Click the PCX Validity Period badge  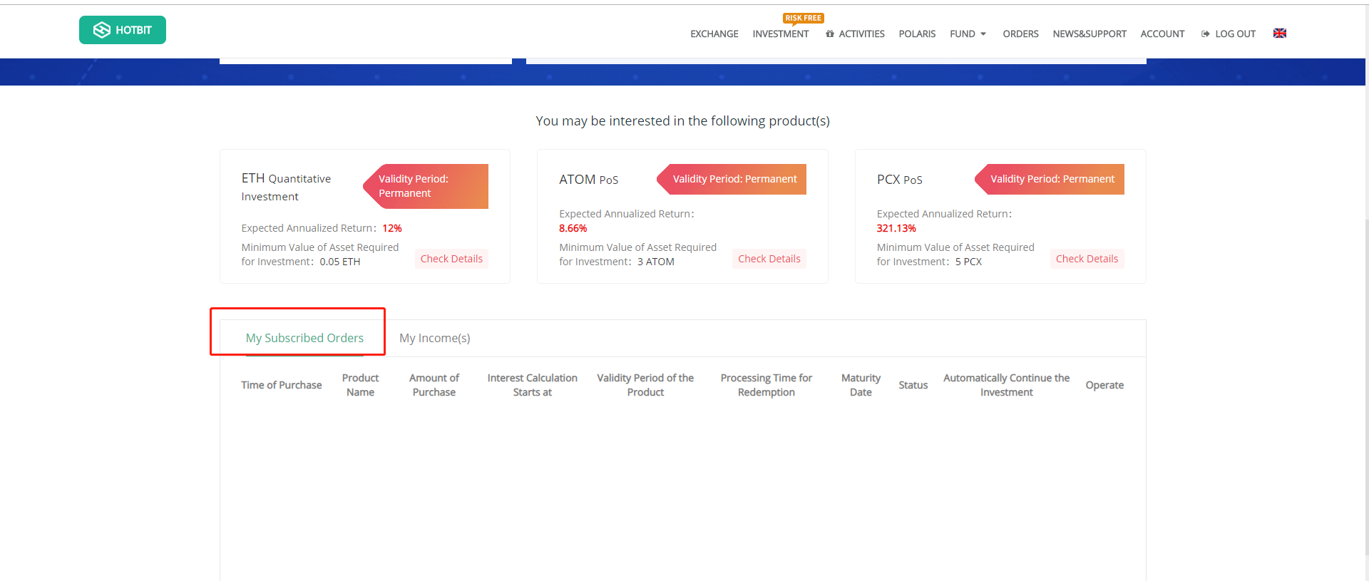pos(1050,179)
